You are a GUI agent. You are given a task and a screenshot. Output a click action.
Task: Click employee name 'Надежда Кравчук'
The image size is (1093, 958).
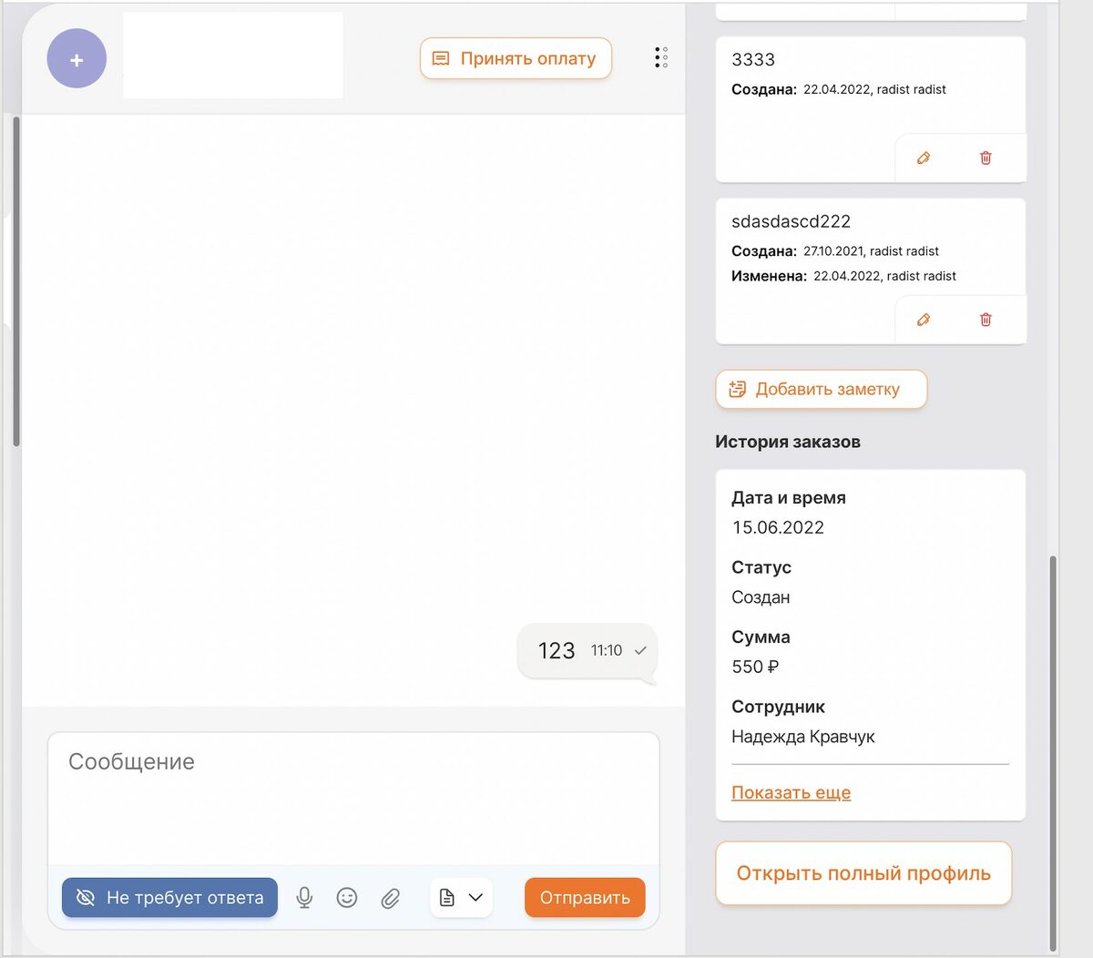[803, 737]
